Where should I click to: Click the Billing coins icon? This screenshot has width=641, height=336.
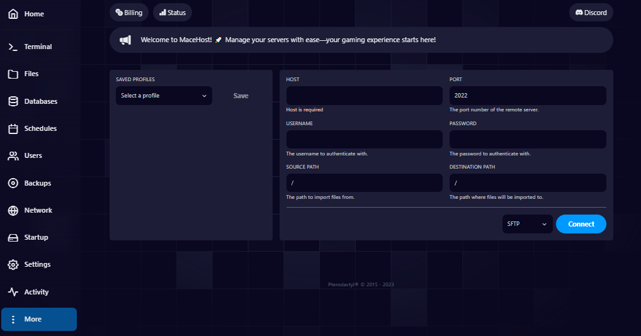click(x=119, y=13)
